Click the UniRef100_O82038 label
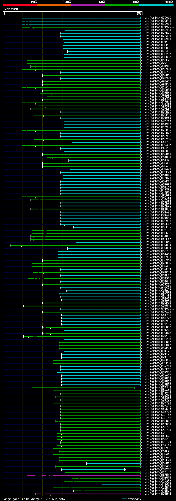The width and height of the screenshot is (176, 501). pos(158,266)
